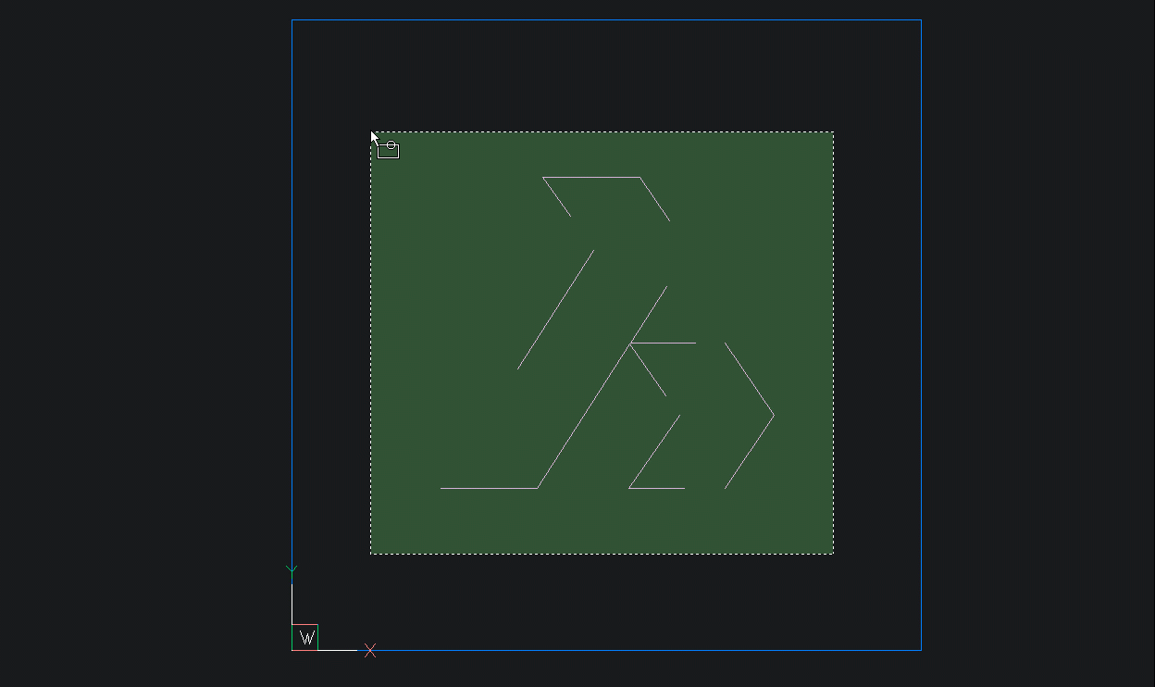
Task: Click the red X axis marker
Action: click(x=370, y=651)
